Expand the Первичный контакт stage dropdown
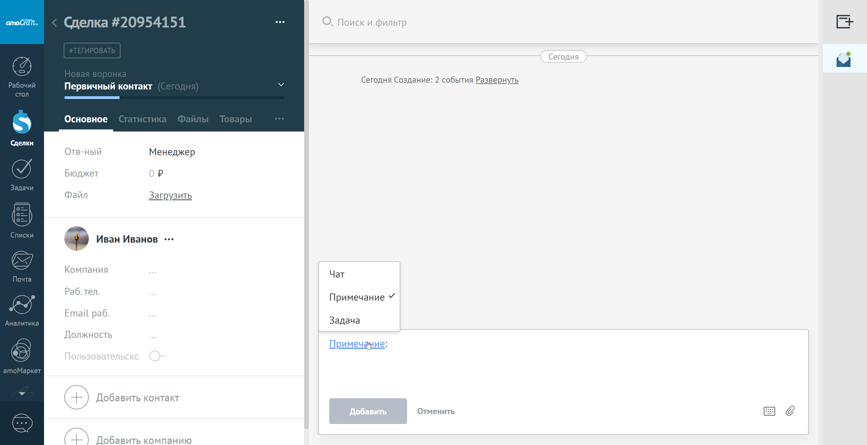The height and width of the screenshot is (445, 867). point(281,85)
